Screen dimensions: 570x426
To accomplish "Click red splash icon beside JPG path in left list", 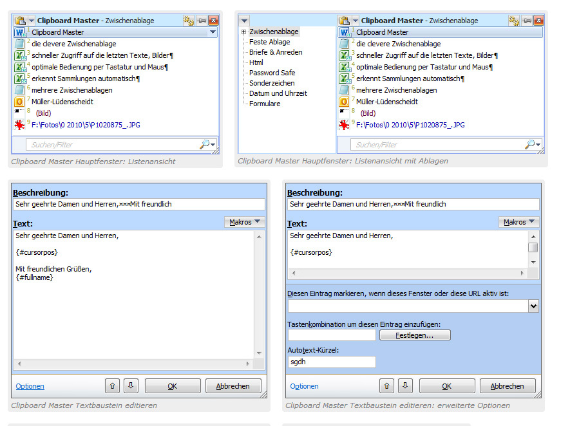I will pos(19,125).
